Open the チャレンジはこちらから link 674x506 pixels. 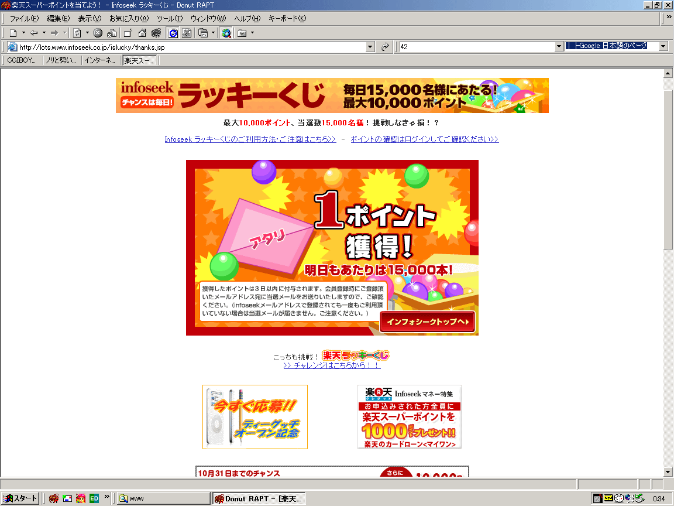[x=332, y=365]
